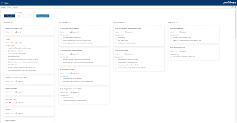Viewport: 237px width, 123px height.
Task: Check 'Expand checklist on task card' item
Action: [x=6, y=51]
